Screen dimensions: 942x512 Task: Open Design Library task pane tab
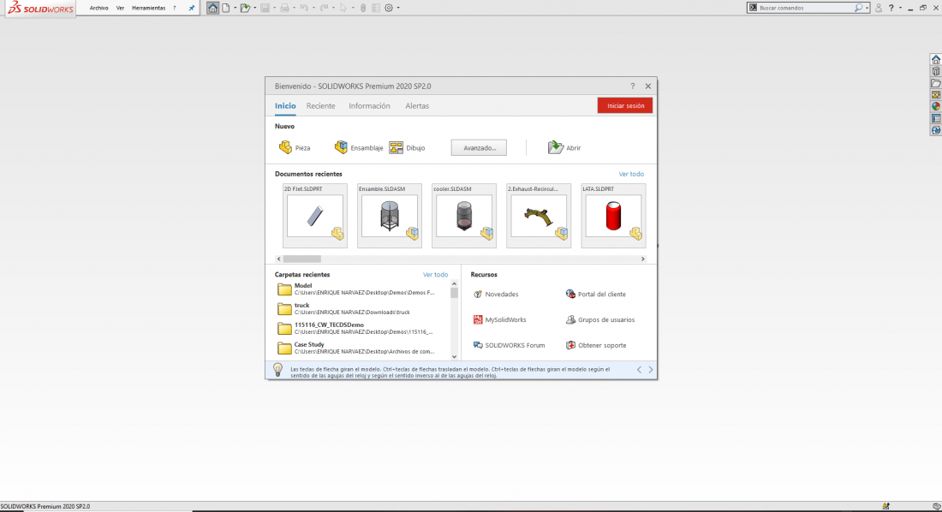[936, 72]
